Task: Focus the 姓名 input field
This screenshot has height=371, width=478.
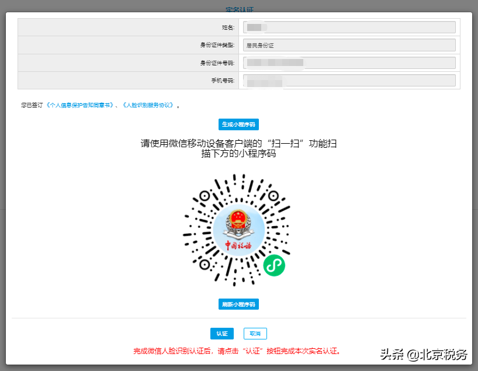Action: pyautogui.click(x=349, y=27)
